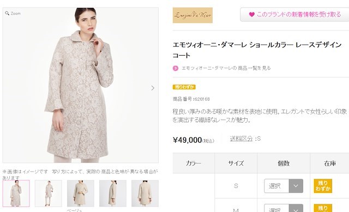Image resolution: width=349 pixels, height=212 pixels.
Task: Select the side-view coat thumbnail
Action: point(113,193)
